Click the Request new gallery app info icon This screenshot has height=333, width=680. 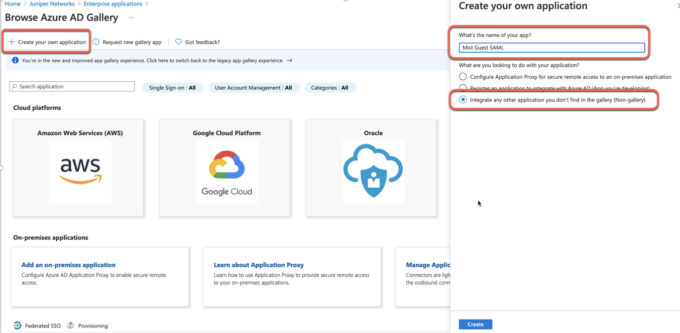tap(96, 42)
